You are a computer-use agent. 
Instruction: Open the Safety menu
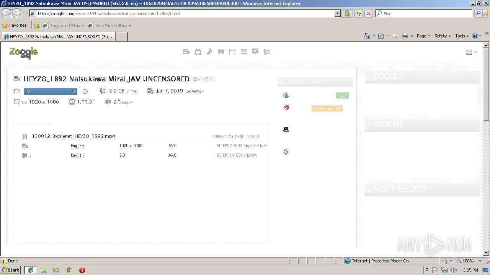(443, 36)
